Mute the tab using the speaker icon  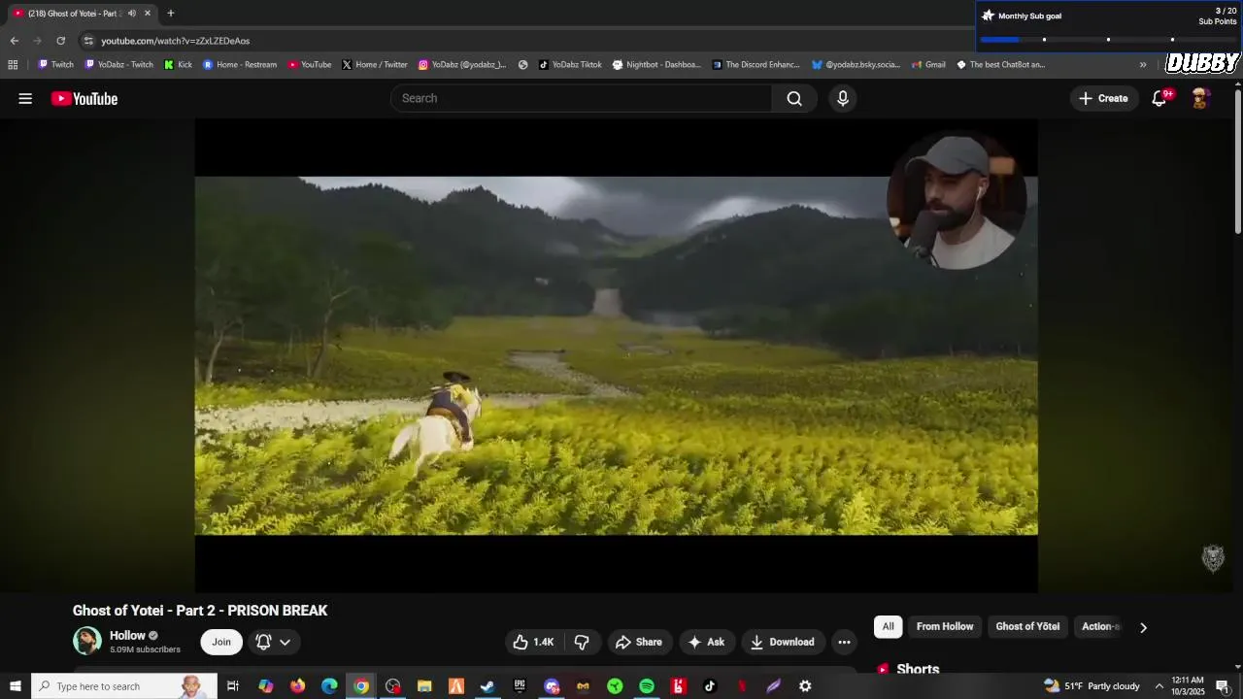(132, 14)
